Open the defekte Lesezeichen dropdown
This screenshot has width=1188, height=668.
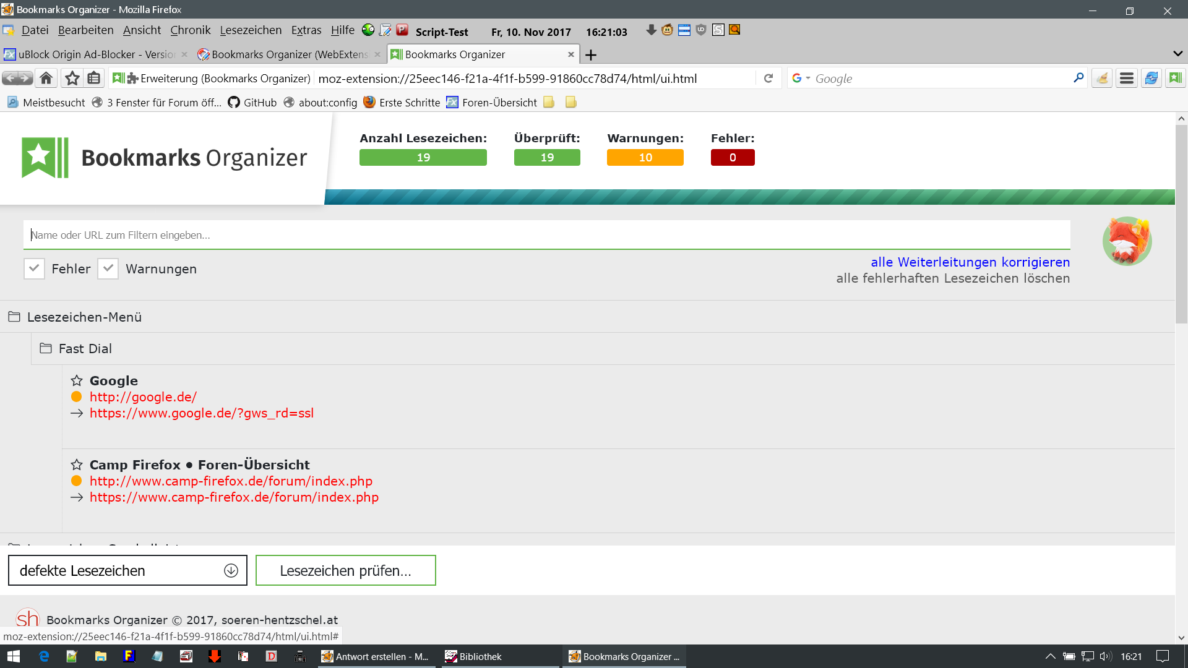click(127, 570)
